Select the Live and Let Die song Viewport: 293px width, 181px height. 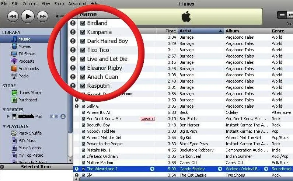107,59
